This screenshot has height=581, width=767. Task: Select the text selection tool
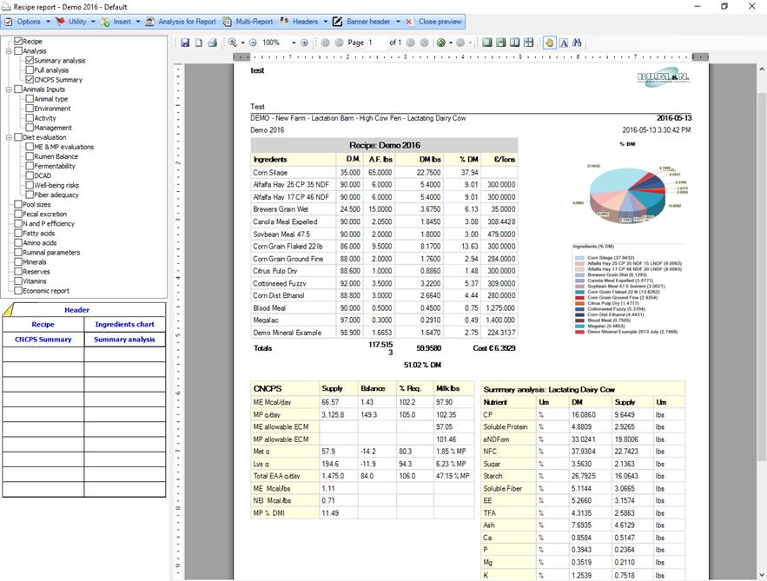(564, 43)
